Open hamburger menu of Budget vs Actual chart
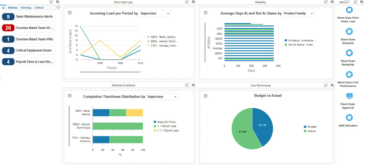The width and height of the screenshot is (366, 165). pos(206,96)
